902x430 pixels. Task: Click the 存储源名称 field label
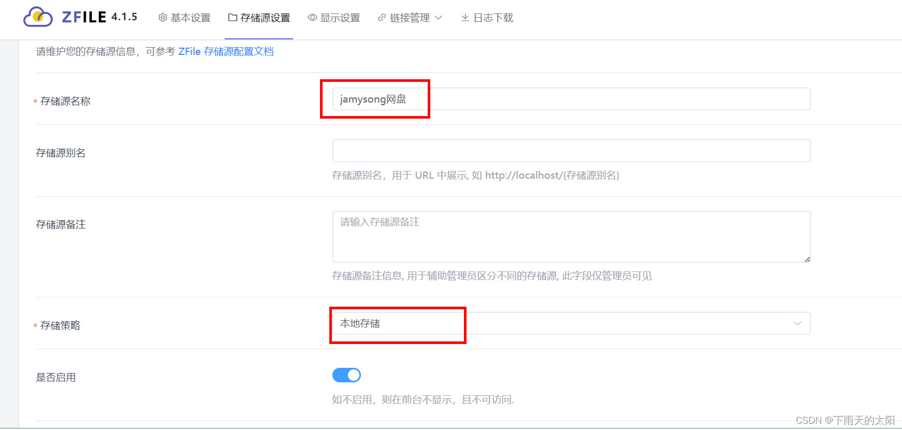click(65, 101)
